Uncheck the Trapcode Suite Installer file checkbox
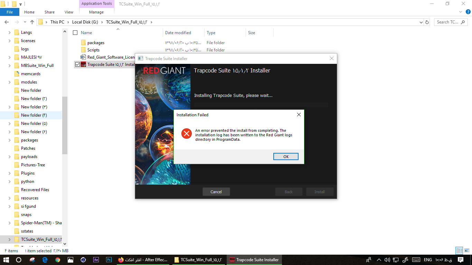This screenshot has width=472, height=265. point(77,65)
